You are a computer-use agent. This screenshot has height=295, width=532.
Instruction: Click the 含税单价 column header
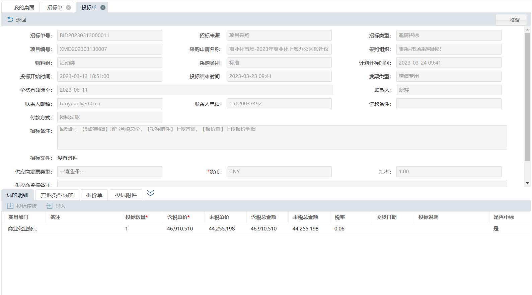coord(178,217)
